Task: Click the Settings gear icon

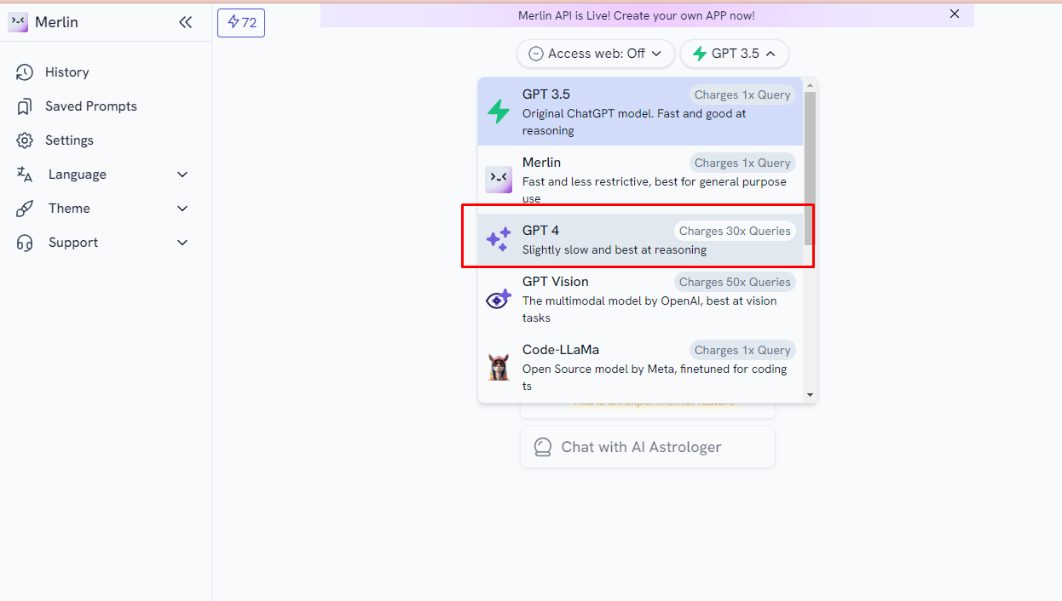Action: coord(25,140)
